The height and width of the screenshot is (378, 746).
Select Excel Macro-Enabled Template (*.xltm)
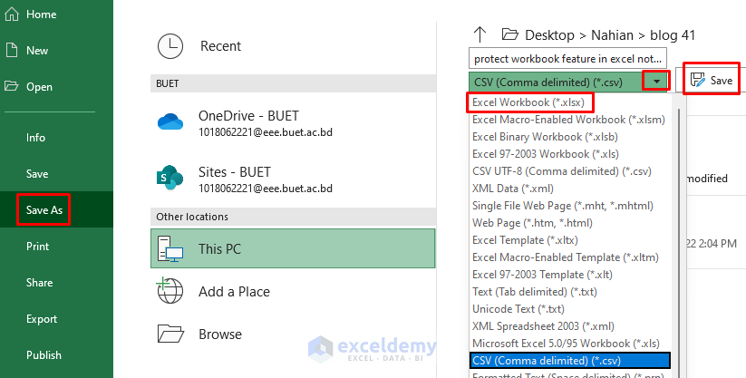566,257
